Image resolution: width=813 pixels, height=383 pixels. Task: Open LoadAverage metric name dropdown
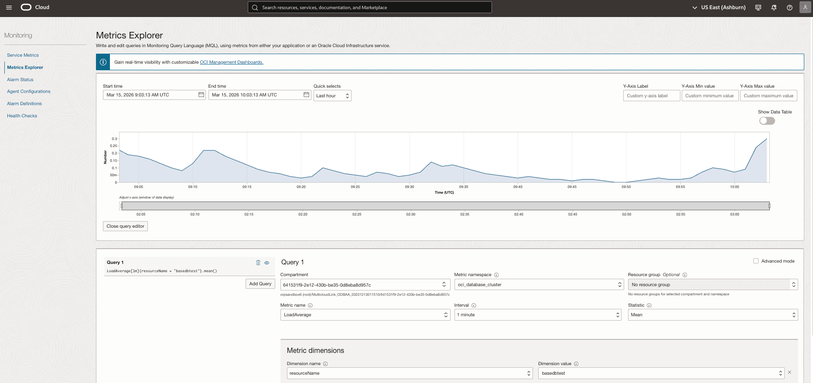pos(365,315)
